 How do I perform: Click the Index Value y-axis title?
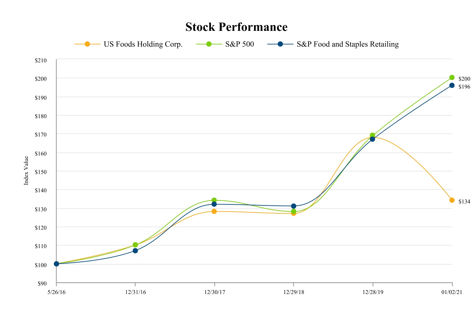[26, 171]
